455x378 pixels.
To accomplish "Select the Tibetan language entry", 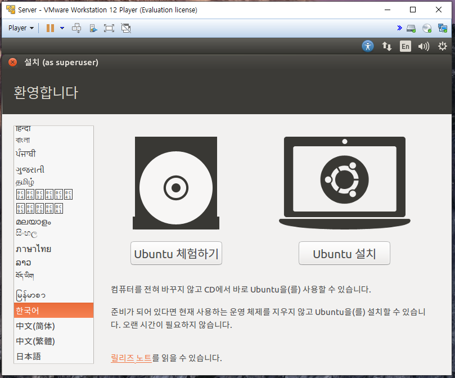I will click(53, 276).
